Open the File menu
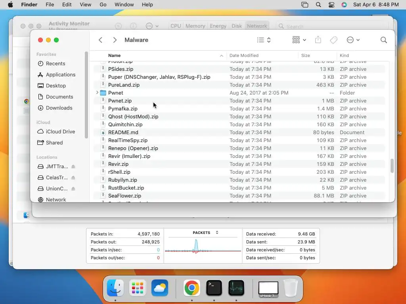 coord(50,5)
